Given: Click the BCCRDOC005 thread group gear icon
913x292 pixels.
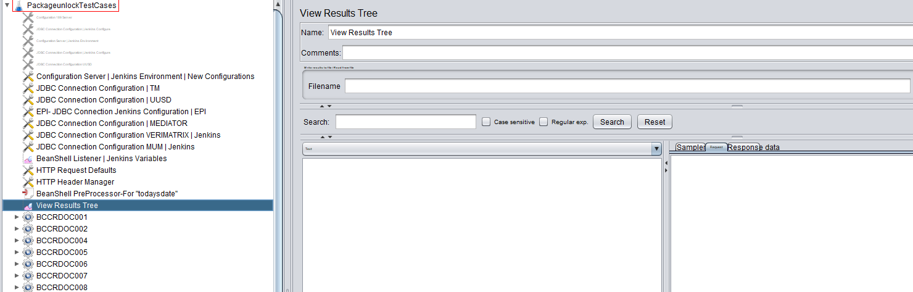Looking at the screenshot, I should 28,252.
